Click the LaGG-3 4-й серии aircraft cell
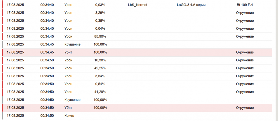The width and height of the screenshot is (278, 121). 191,5
